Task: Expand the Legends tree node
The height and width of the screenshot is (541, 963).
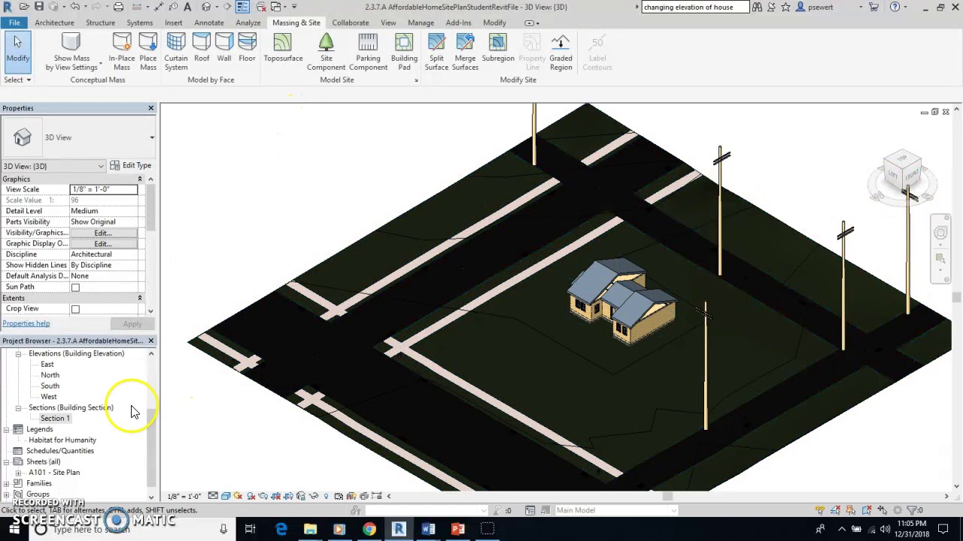Action: pos(7,429)
